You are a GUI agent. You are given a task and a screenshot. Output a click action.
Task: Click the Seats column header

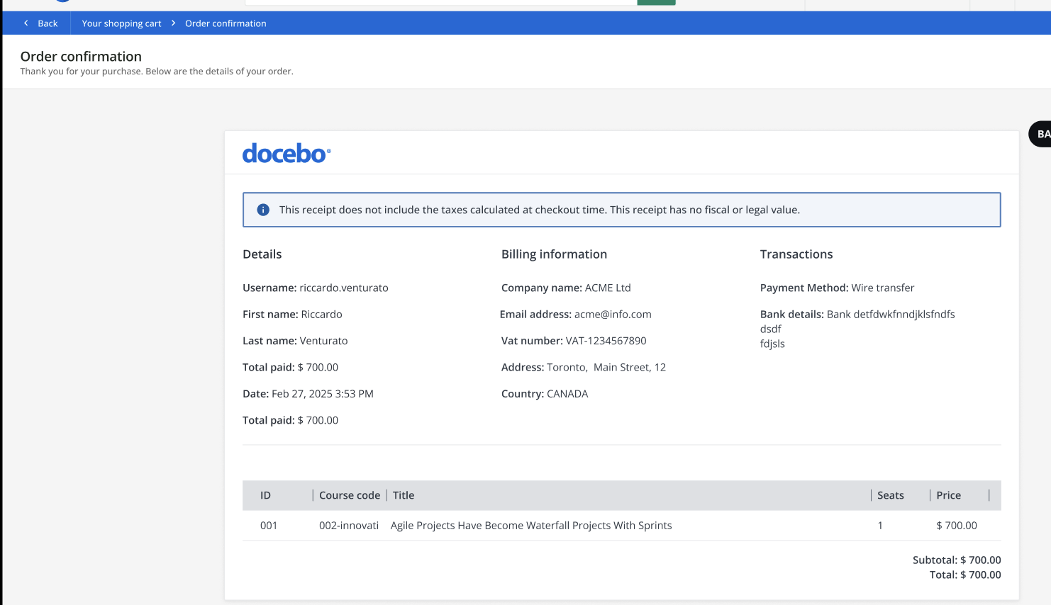[x=890, y=495]
